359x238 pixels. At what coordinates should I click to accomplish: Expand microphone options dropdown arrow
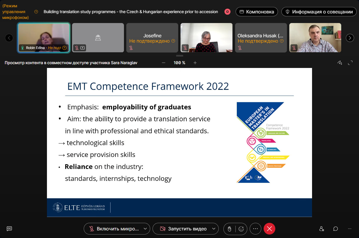click(x=145, y=229)
